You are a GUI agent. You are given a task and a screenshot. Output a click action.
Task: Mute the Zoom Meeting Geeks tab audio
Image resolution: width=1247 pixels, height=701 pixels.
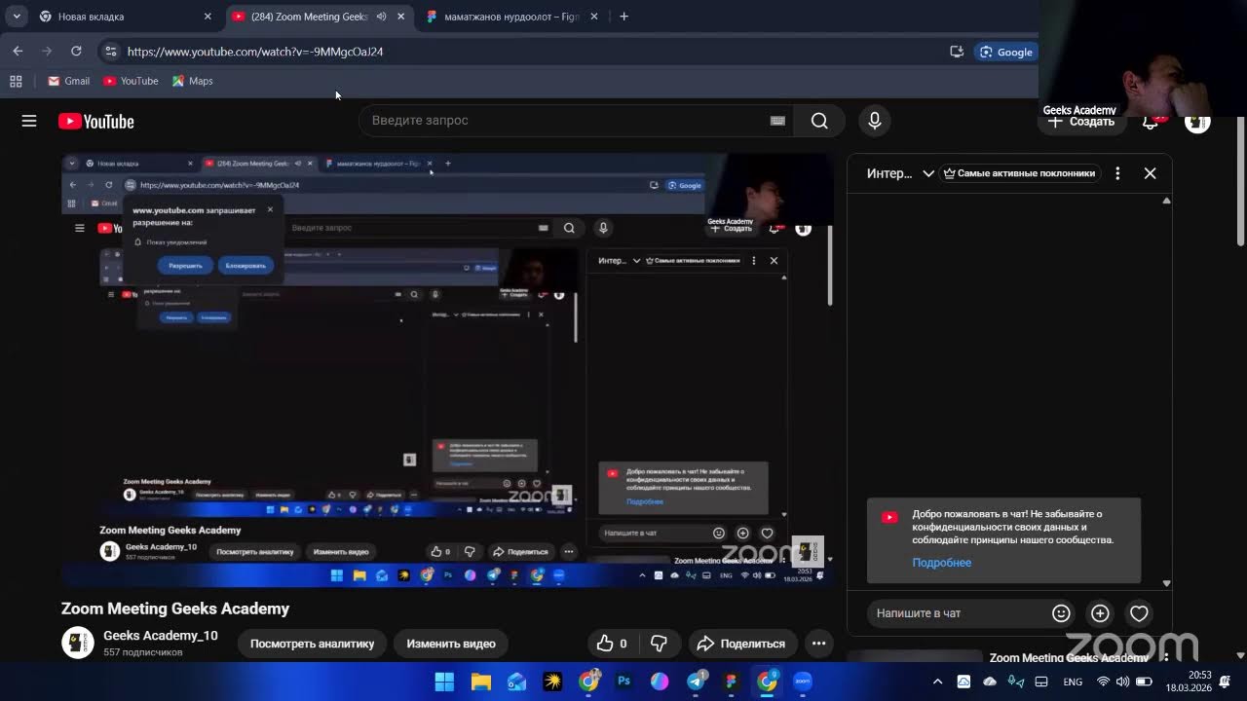pyautogui.click(x=382, y=17)
